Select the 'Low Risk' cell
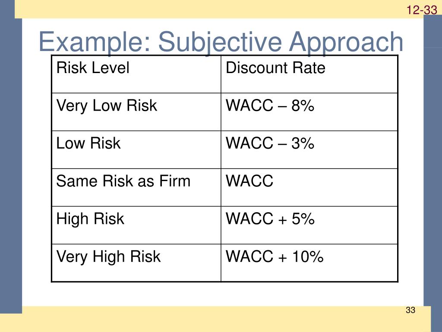Viewport: 442px width, 332px height. click(136, 150)
